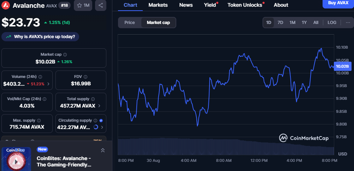This screenshot has height=171, width=354.
Task: Open the Token Unlocks tab
Action: pyautogui.click(x=245, y=5)
